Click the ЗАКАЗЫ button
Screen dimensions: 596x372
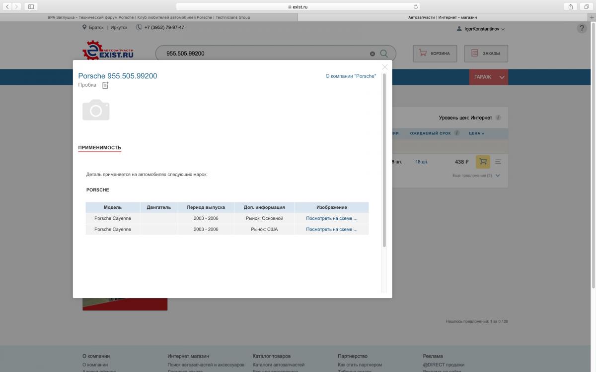[486, 54]
